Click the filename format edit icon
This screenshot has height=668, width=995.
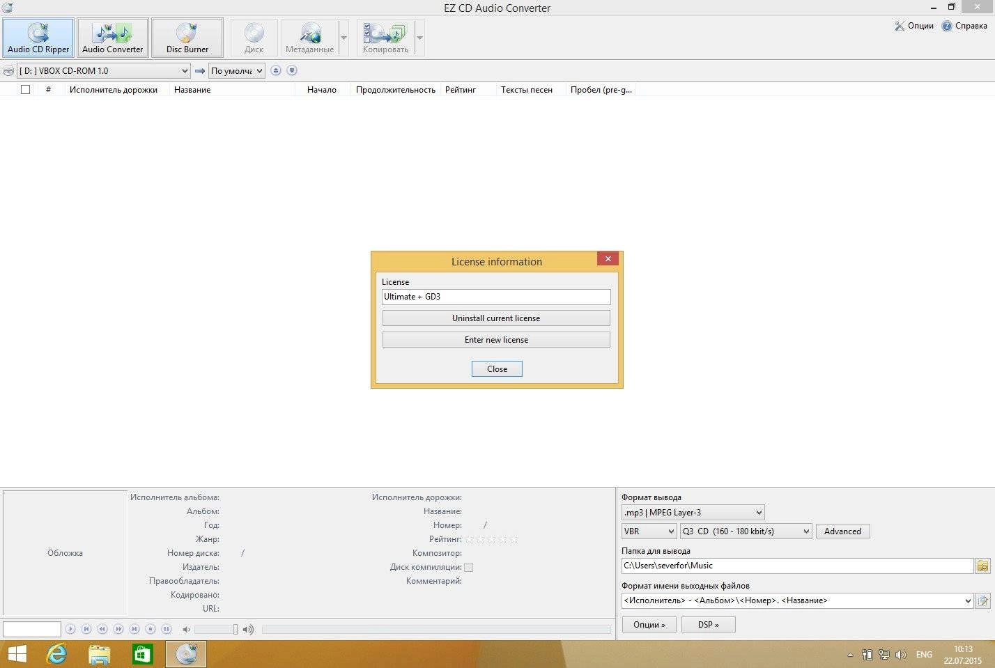pos(982,600)
